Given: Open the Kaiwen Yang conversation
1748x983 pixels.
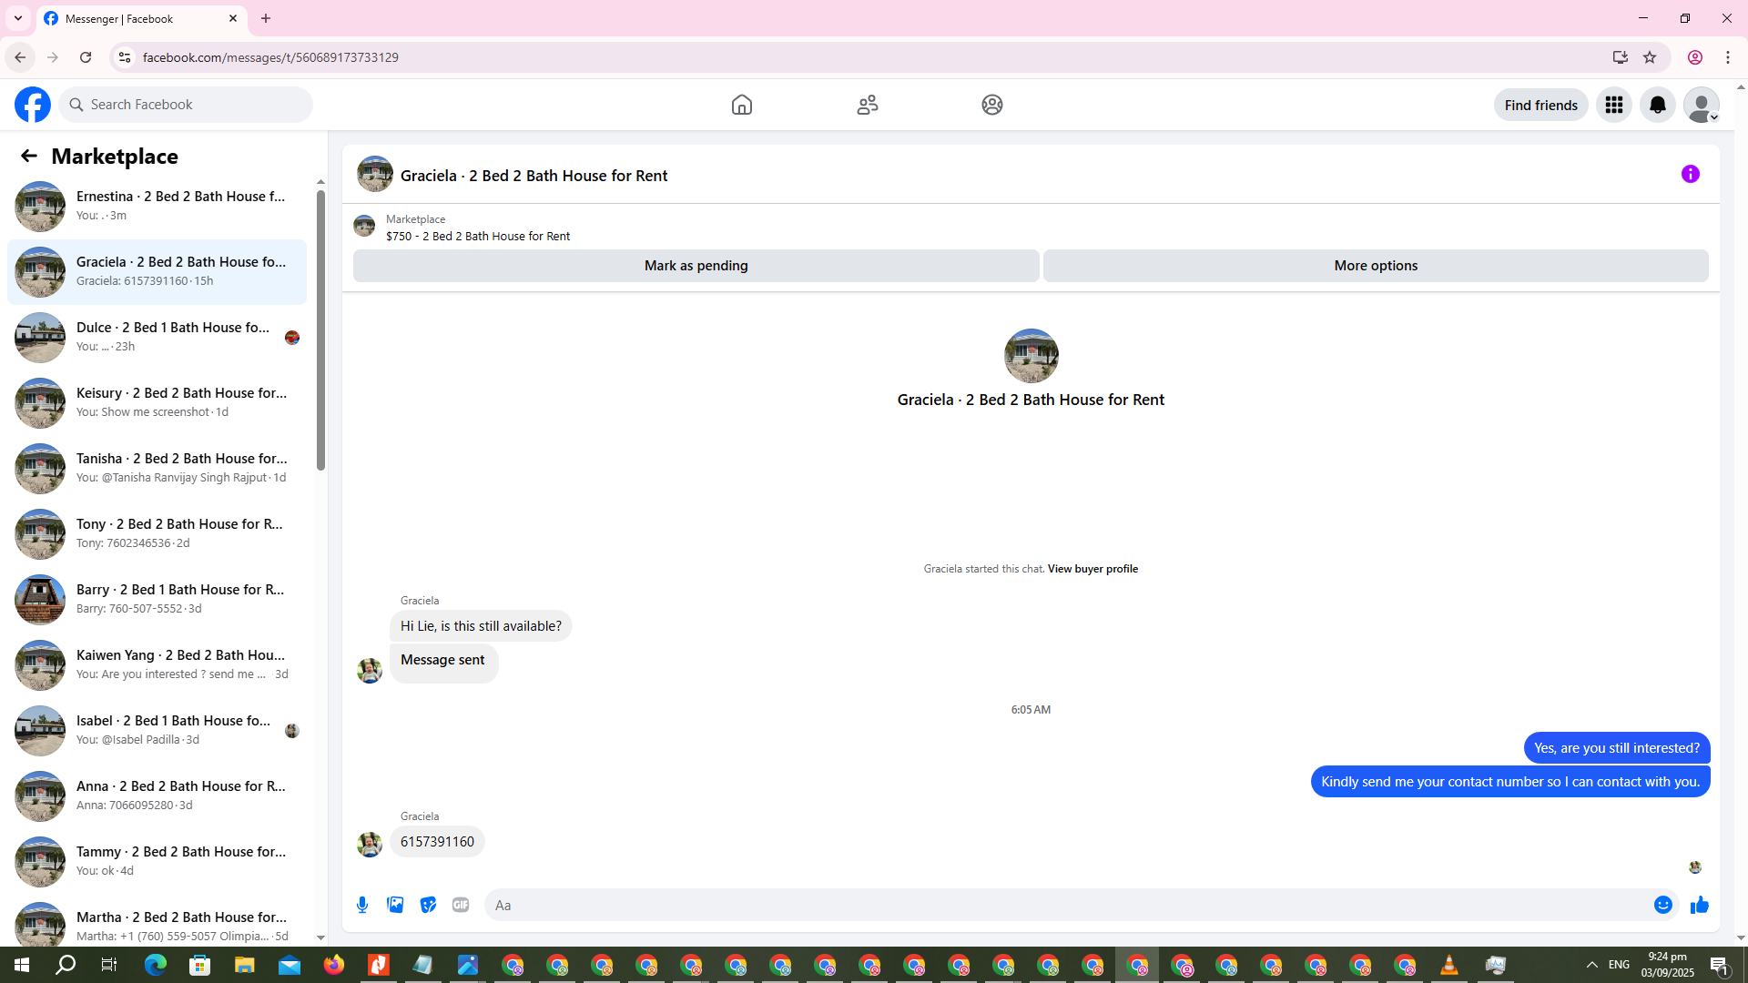Looking at the screenshot, I should 157,664.
